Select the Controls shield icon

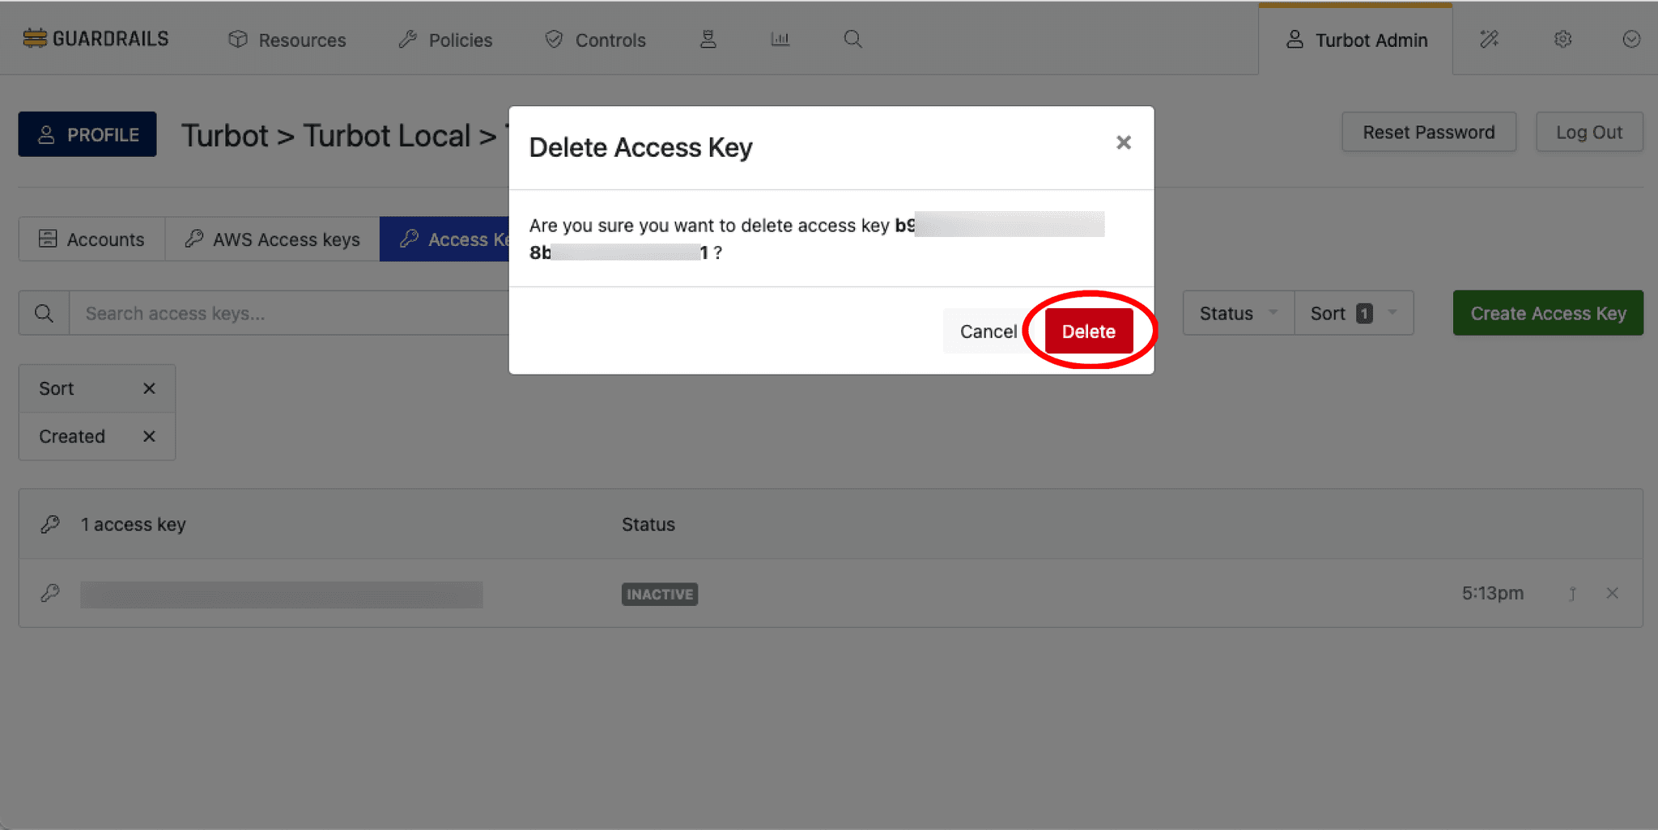pyautogui.click(x=554, y=39)
